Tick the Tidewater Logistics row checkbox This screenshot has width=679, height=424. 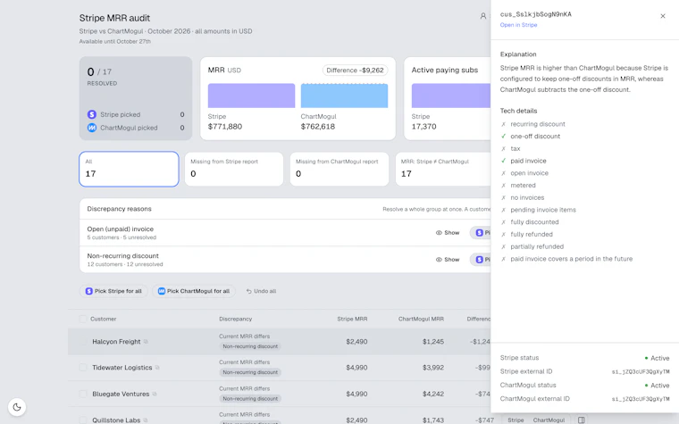[x=83, y=368]
